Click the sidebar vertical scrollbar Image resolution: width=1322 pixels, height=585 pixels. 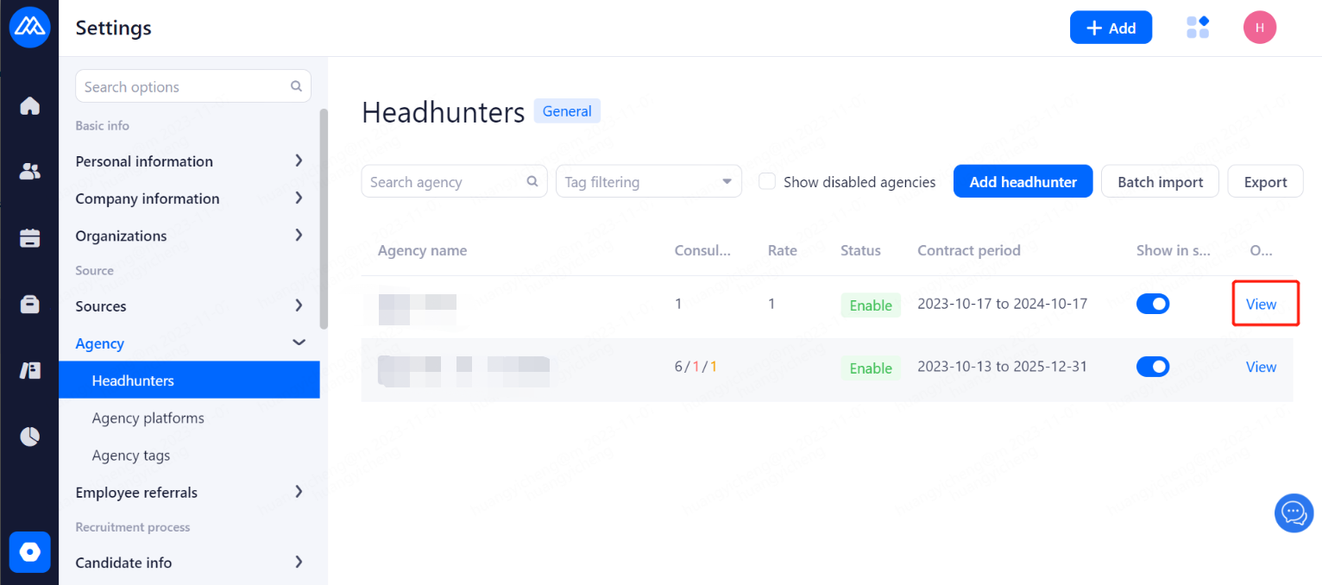pyautogui.click(x=324, y=216)
